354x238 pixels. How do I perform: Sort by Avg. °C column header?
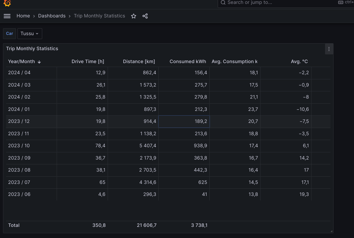pyautogui.click(x=299, y=61)
